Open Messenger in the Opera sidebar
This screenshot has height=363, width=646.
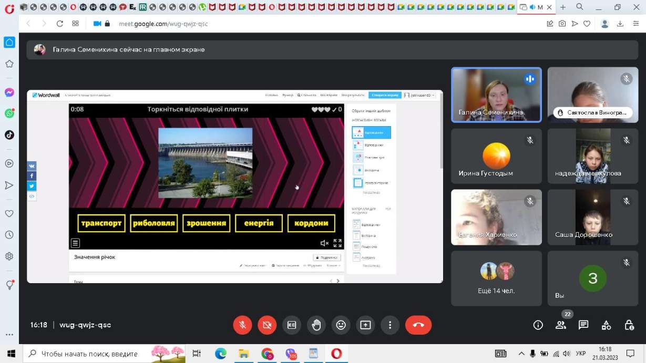[x=9, y=92]
